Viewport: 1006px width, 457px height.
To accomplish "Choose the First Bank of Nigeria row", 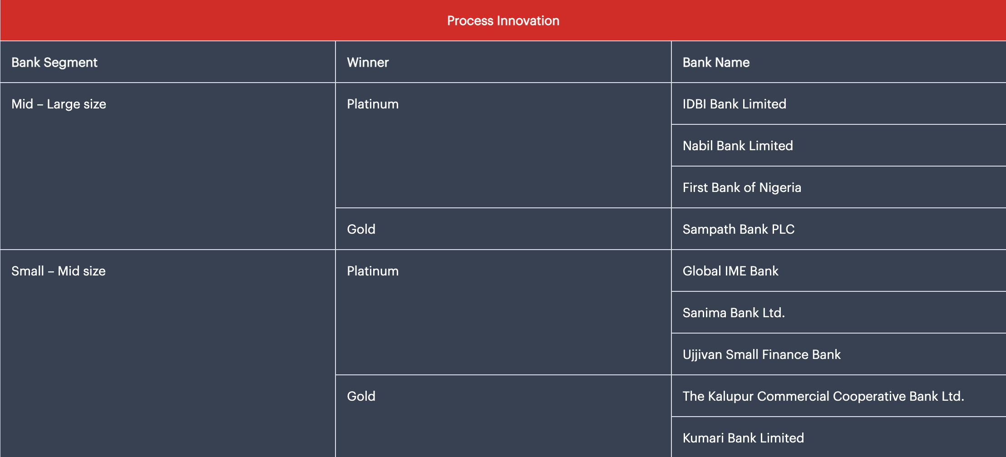I will (x=742, y=188).
